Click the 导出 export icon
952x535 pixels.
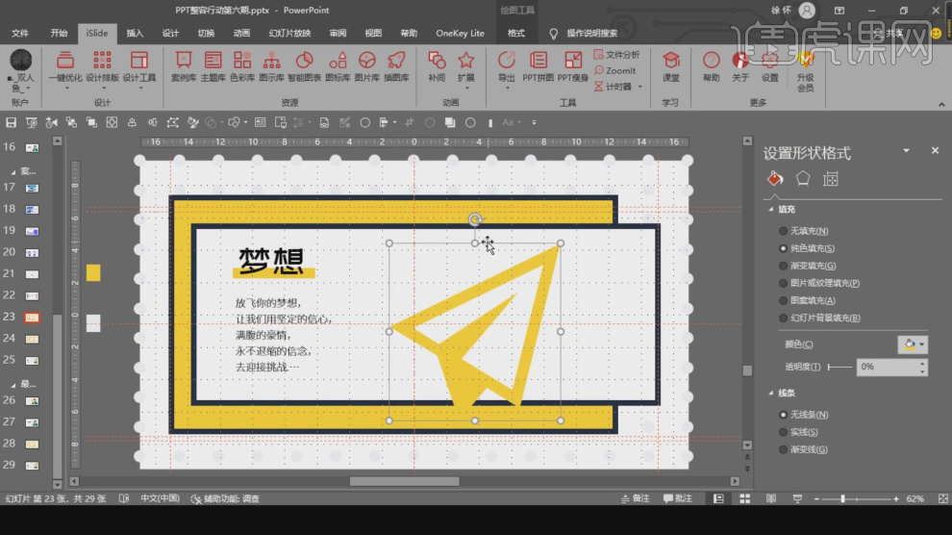point(507,66)
